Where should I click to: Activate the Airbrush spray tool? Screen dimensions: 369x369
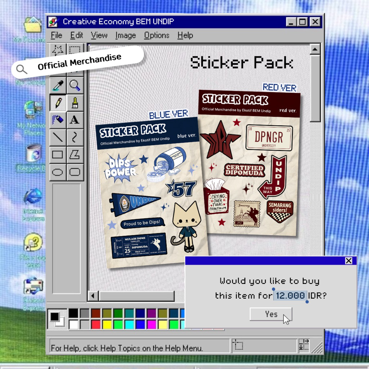point(58,120)
